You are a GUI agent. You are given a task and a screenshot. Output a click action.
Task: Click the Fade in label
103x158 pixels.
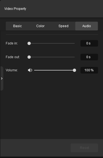(12, 43)
